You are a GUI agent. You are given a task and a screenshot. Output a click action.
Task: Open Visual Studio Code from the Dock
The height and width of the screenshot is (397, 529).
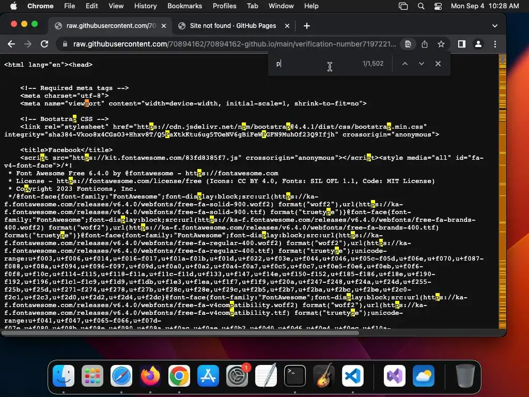click(352, 376)
